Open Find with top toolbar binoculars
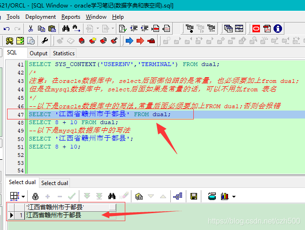 point(66,29)
